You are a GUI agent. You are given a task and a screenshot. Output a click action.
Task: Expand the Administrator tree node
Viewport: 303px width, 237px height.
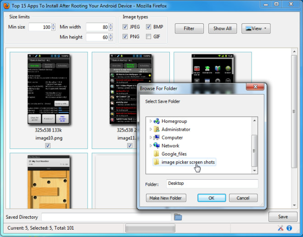point(151,129)
